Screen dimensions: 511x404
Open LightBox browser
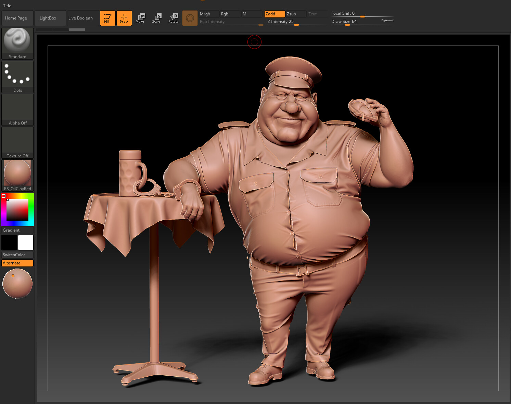50,18
